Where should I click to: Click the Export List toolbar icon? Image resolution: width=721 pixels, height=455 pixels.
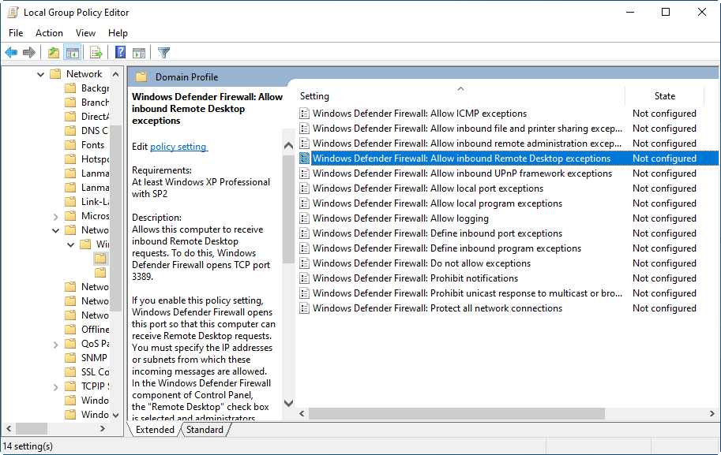point(96,53)
